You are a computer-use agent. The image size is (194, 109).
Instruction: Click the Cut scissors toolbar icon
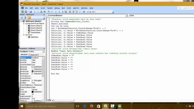click(35, 12)
